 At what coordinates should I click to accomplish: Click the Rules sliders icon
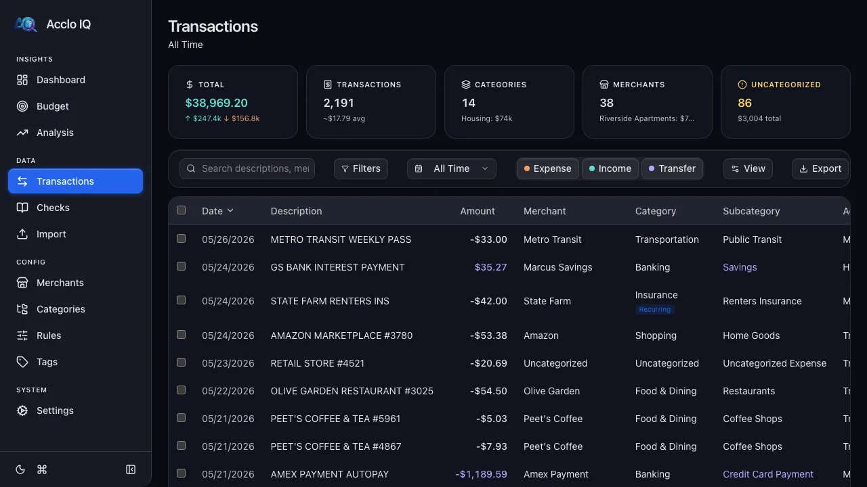22,335
